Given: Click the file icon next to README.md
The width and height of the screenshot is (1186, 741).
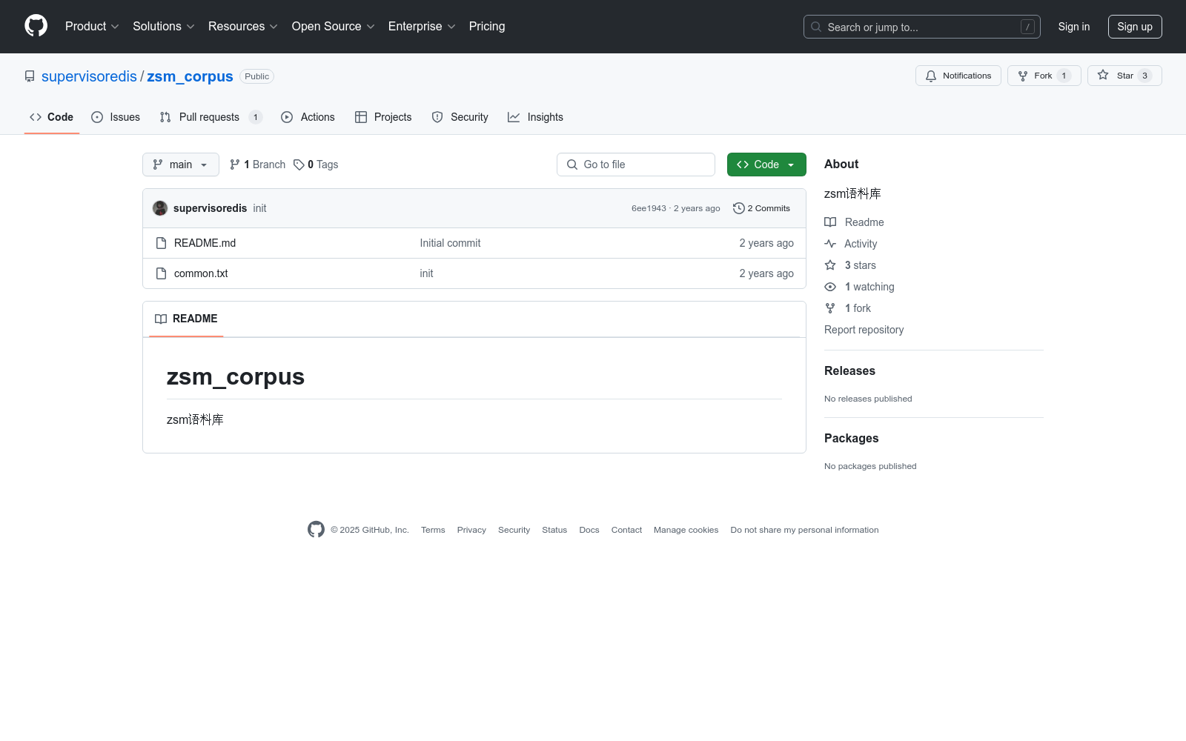Looking at the screenshot, I should pyautogui.click(x=161, y=243).
